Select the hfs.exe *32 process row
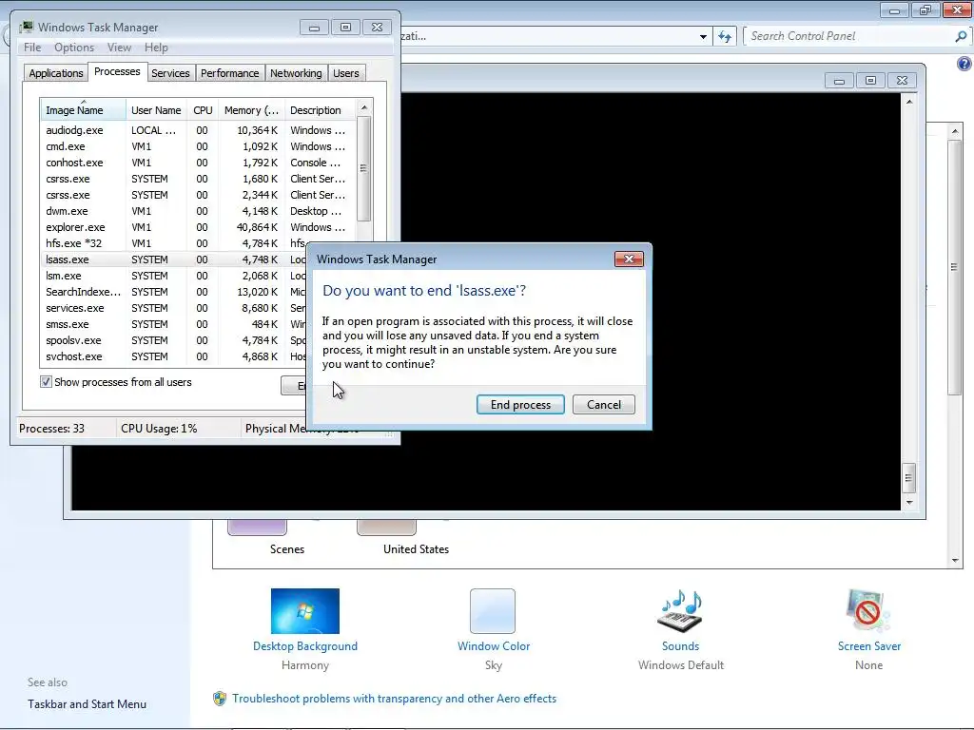Viewport: 974px width, 730px height. 174,243
